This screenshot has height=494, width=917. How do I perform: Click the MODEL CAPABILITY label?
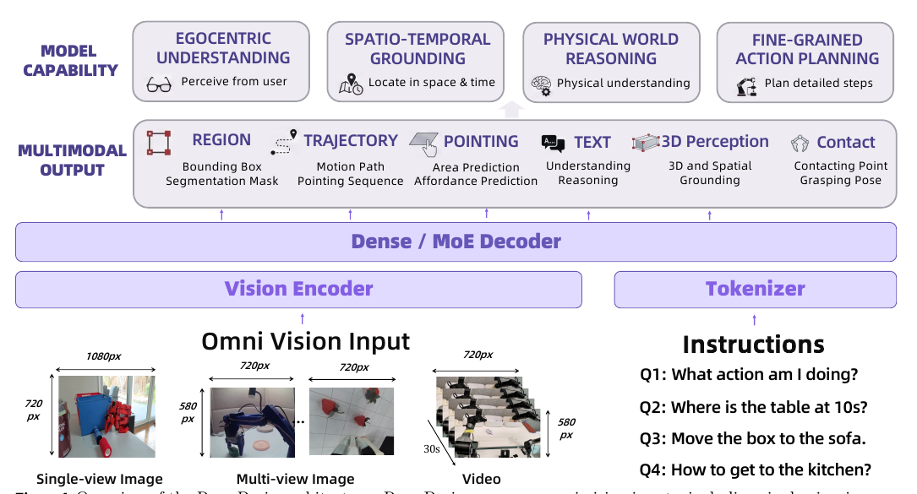point(69,60)
